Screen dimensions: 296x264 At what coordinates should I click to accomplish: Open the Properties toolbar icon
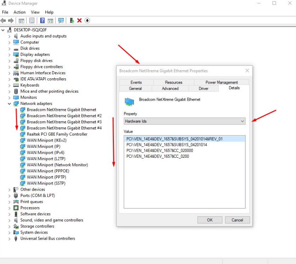pyautogui.click(x=32, y=20)
